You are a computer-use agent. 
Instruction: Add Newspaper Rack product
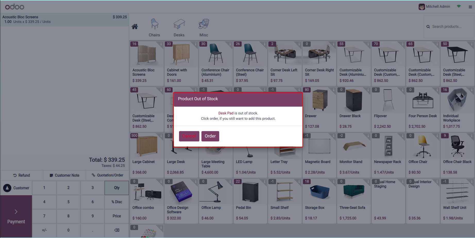point(388,155)
